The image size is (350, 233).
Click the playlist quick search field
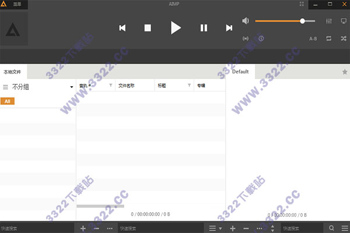(302, 228)
